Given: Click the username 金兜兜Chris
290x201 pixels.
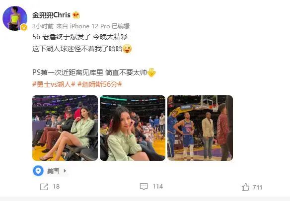Looking at the screenshot, I should click(52, 15).
